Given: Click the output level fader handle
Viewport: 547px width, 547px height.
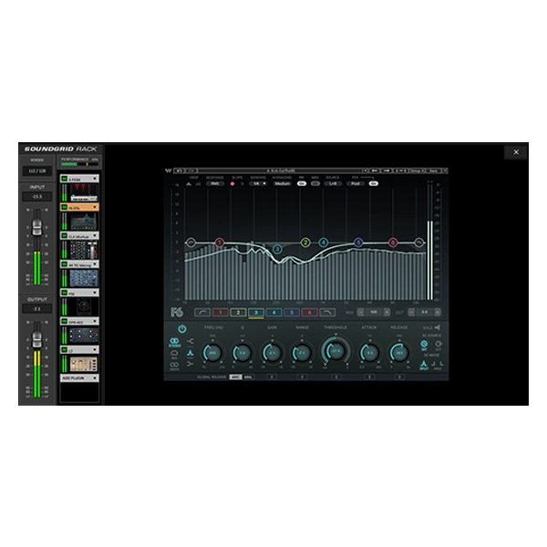Looking at the screenshot, I should pyautogui.click(x=36, y=339).
